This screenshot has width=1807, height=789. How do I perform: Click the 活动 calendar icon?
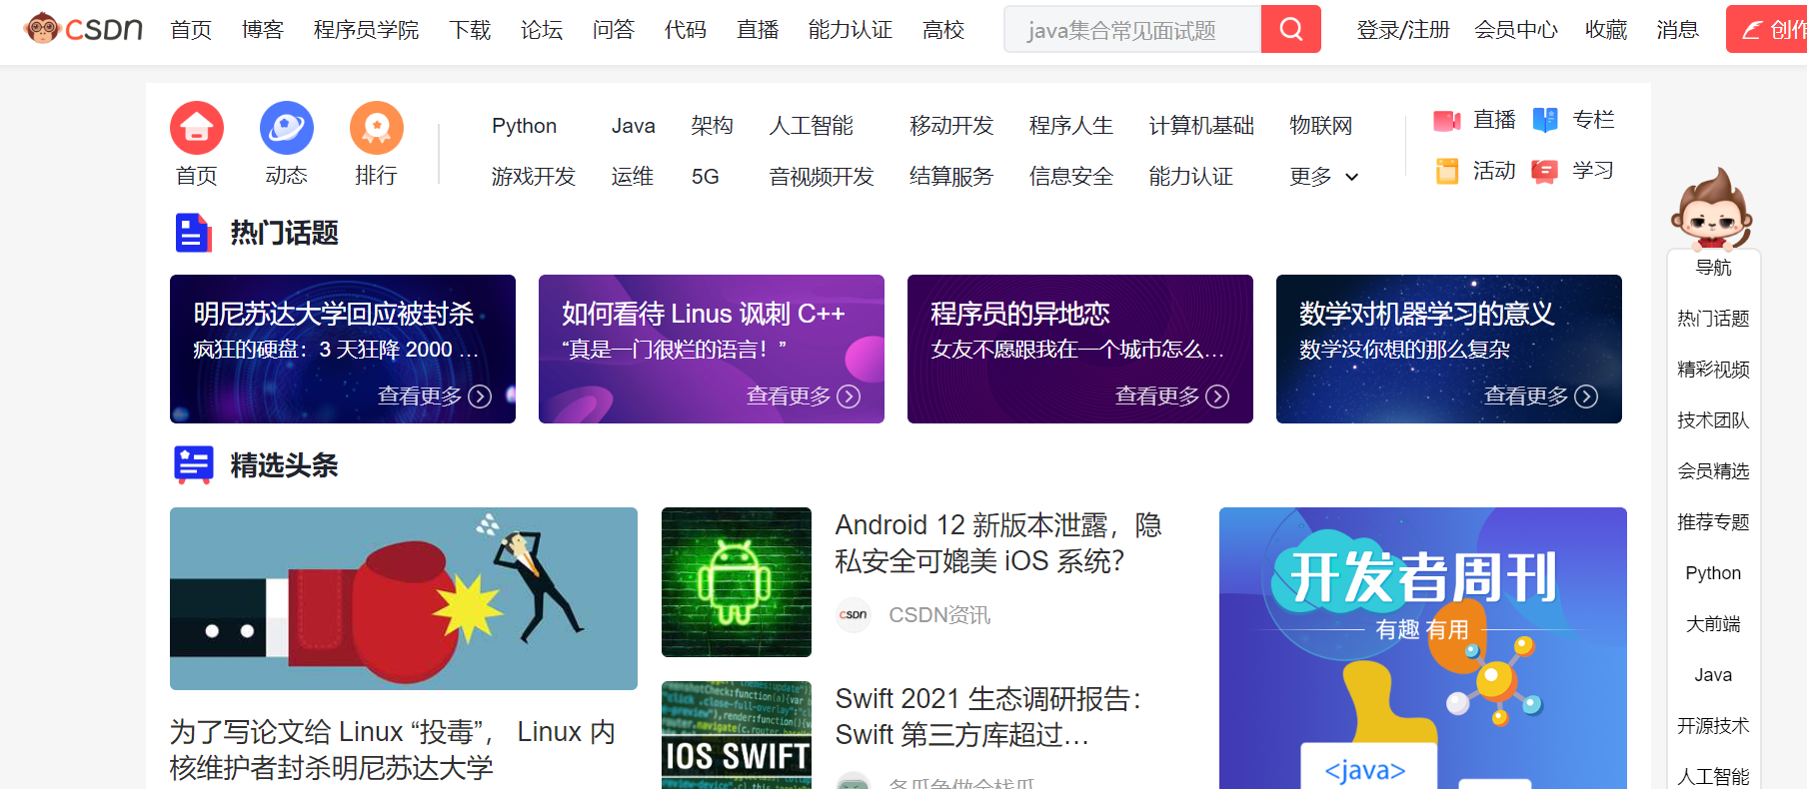tap(1447, 172)
